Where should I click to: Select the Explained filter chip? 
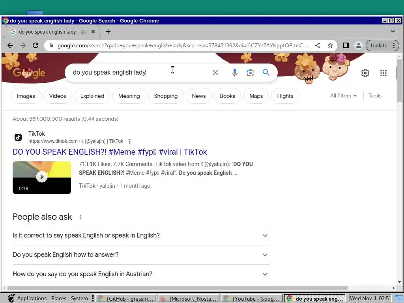point(92,96)
